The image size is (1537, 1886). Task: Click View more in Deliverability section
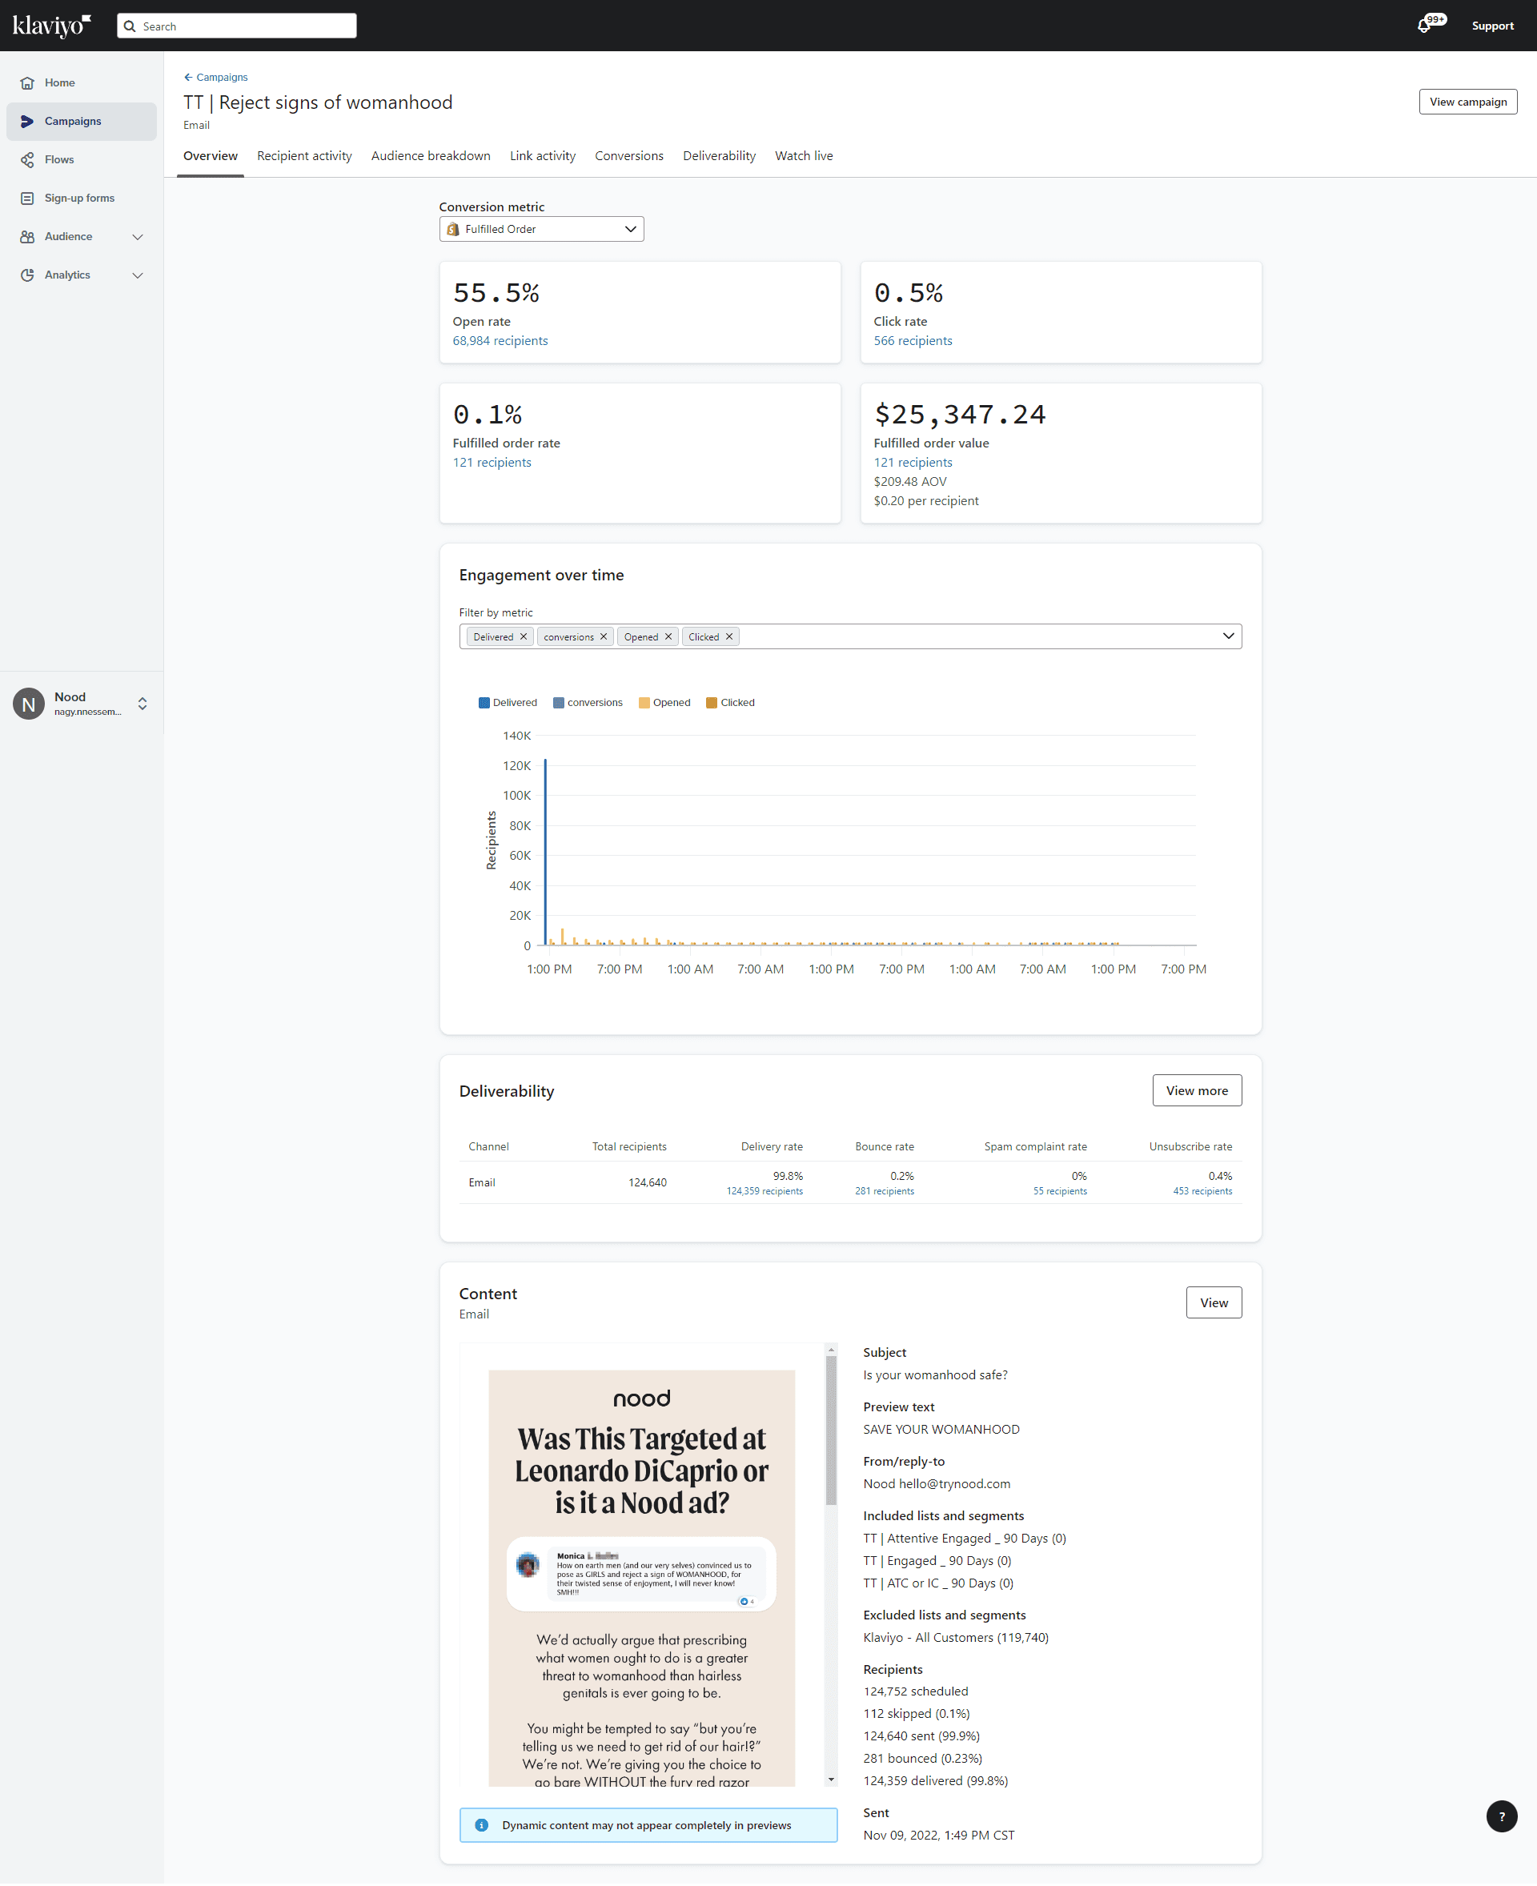1197,1091
